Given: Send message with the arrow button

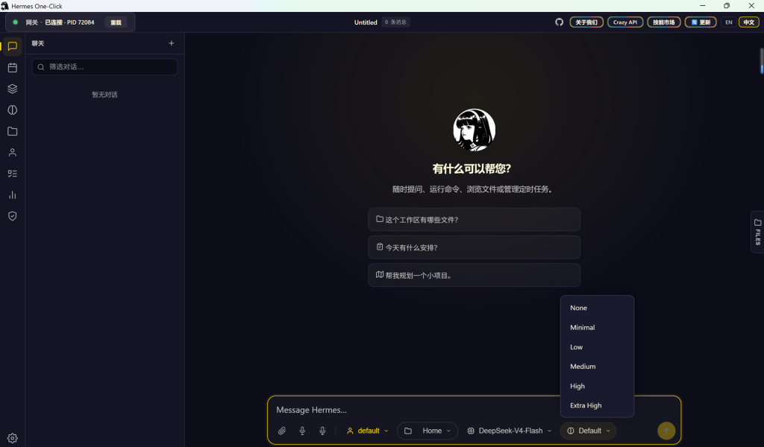Looking at the screenshot, I should [666, 431].
